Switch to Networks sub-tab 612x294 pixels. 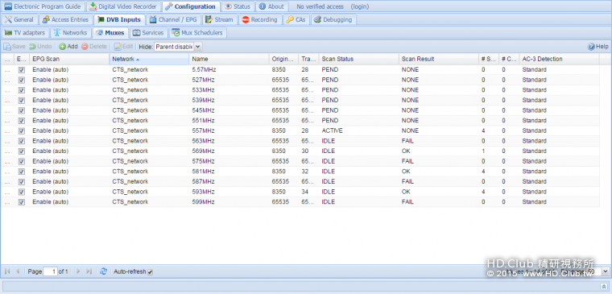pyautogui.click(x=71, y=33)
